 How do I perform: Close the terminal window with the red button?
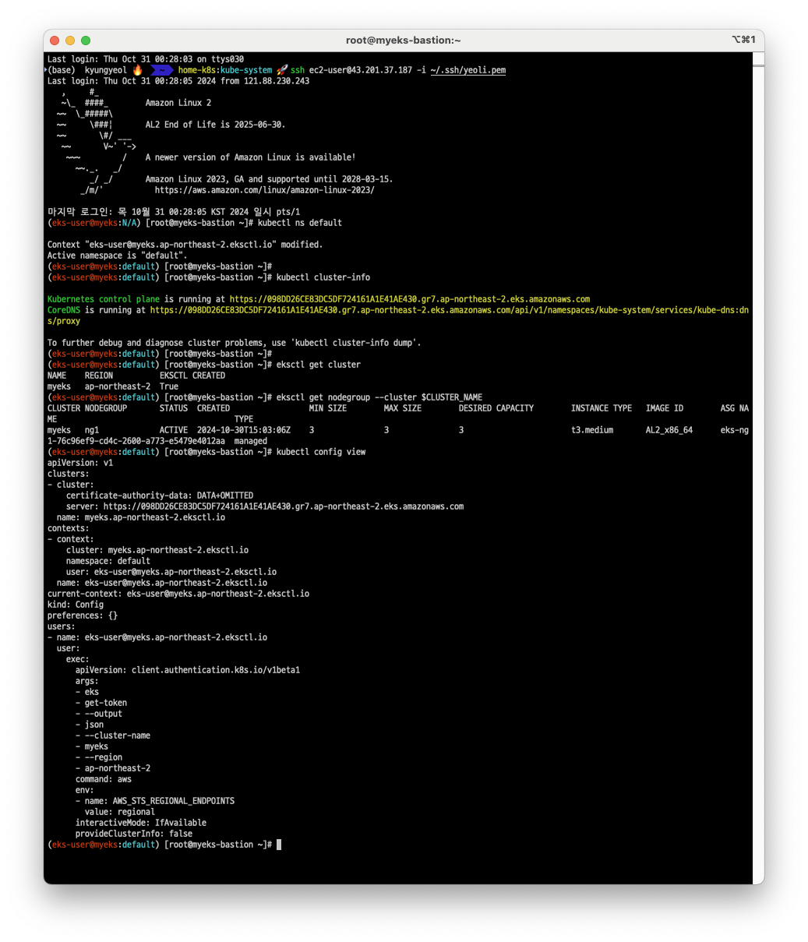coord(55,40)
